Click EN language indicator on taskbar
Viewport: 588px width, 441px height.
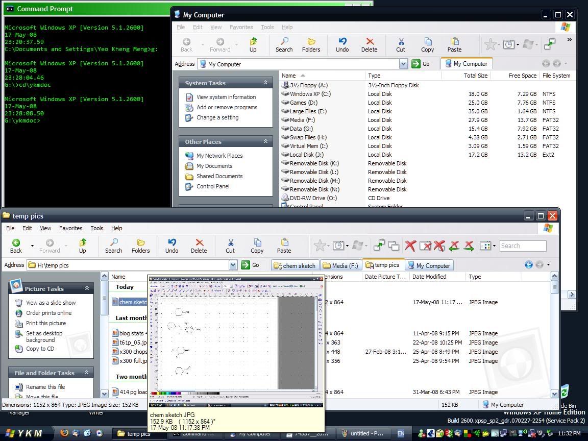[401, 433]
